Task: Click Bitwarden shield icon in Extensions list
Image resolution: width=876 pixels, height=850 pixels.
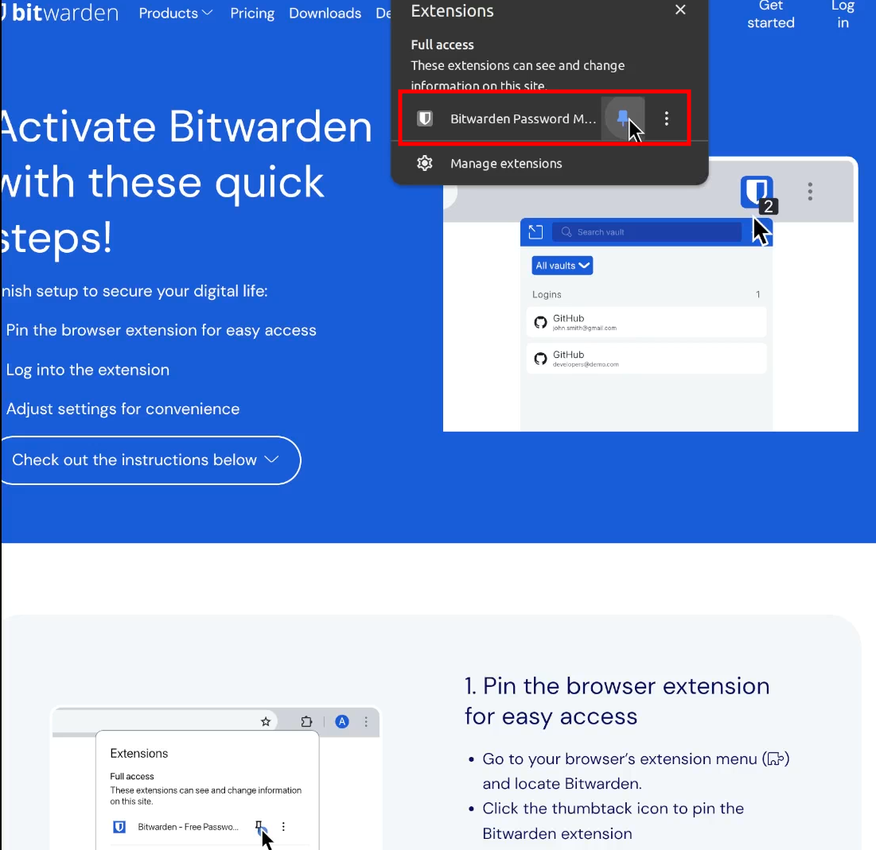Action: (425, 118)
